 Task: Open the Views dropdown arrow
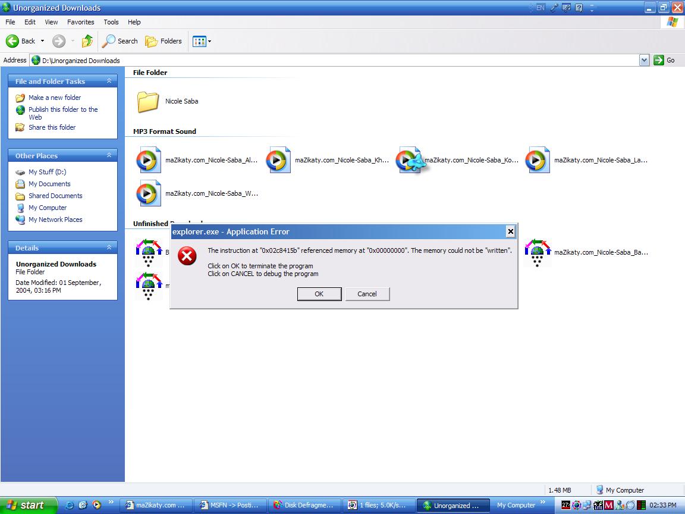(x=210, y=41)
